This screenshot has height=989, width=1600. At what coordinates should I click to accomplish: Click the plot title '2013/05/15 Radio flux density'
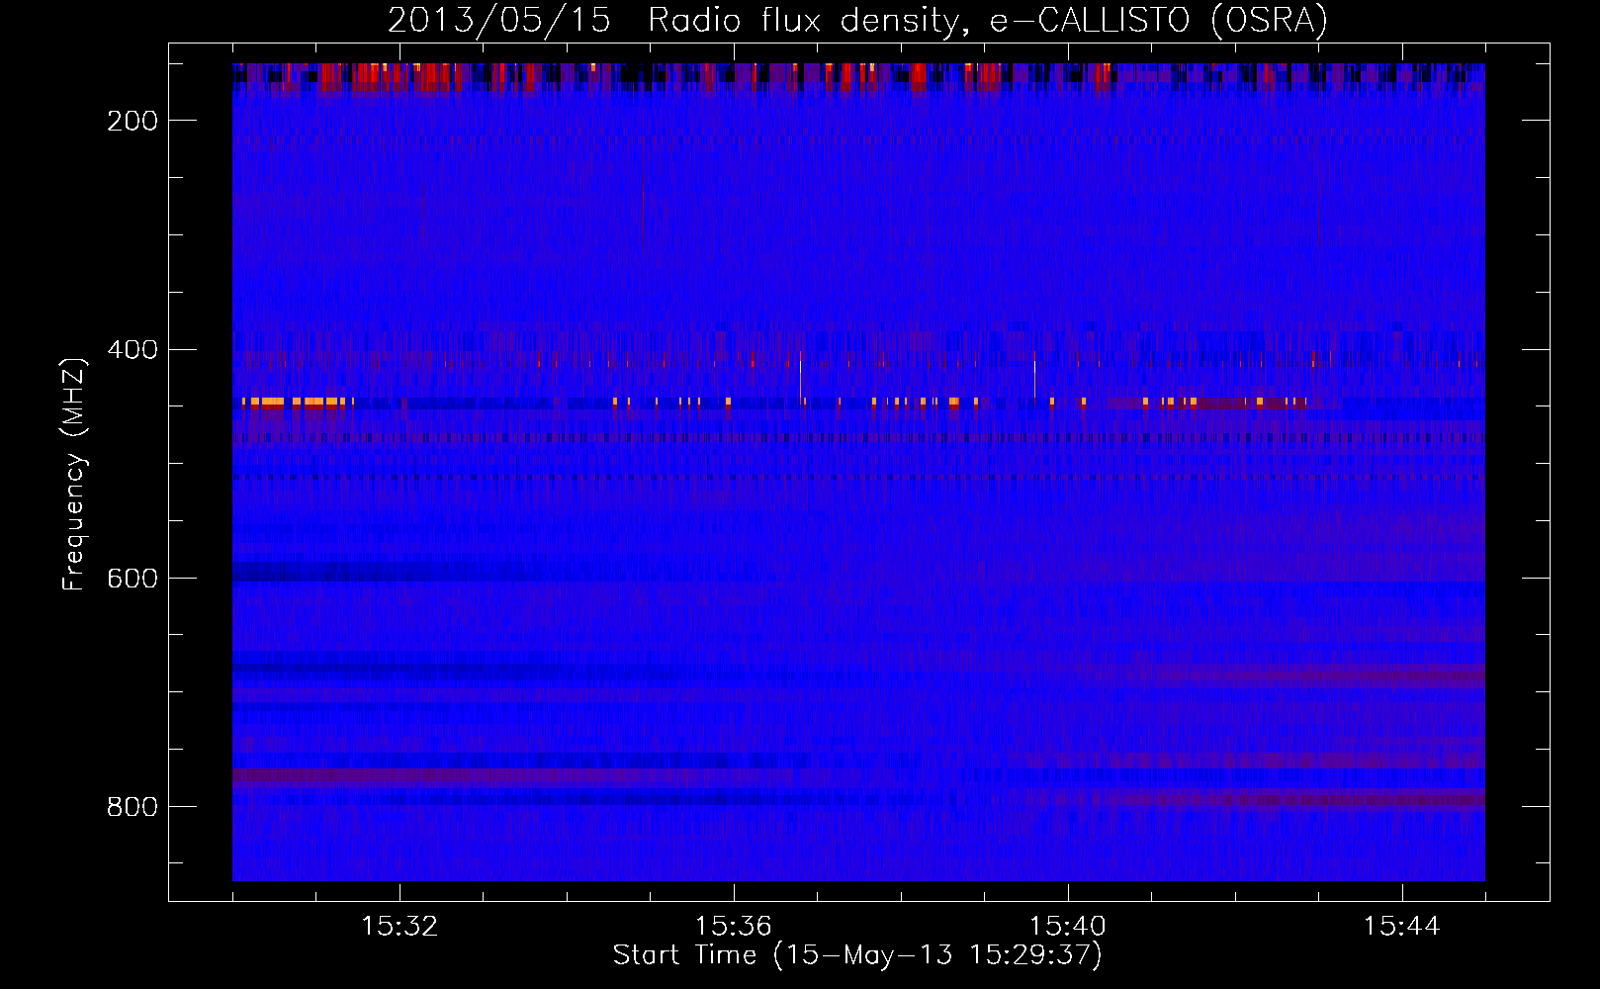point(857,21)
